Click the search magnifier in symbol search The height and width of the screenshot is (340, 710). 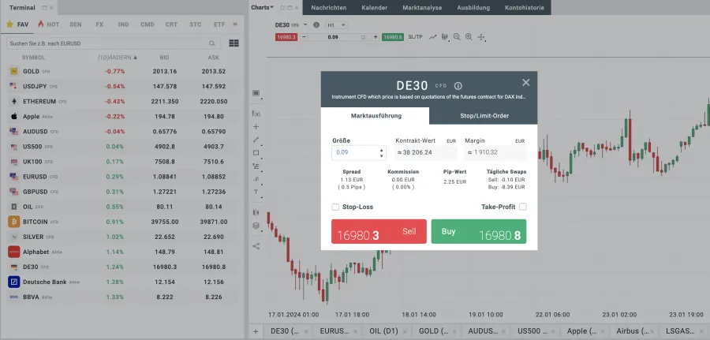coord(213,43)
